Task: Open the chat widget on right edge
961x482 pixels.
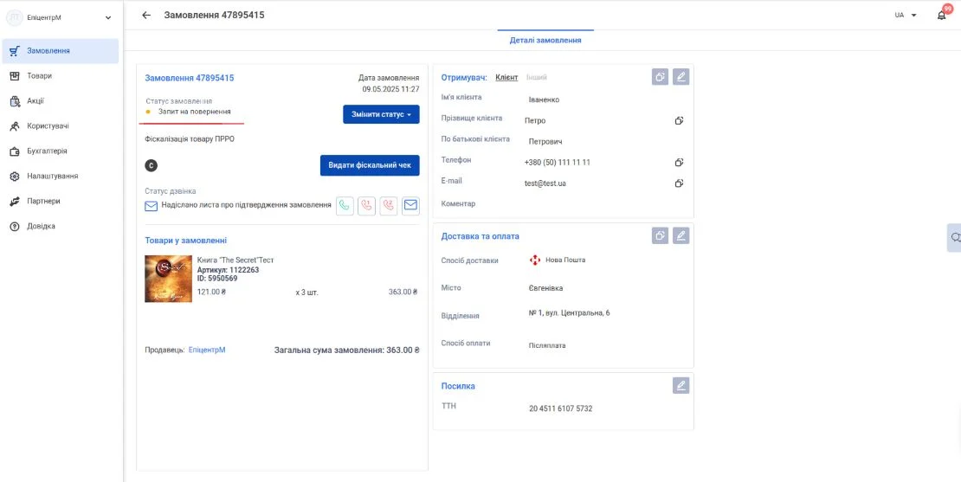Action: click(x=954, y=238)
